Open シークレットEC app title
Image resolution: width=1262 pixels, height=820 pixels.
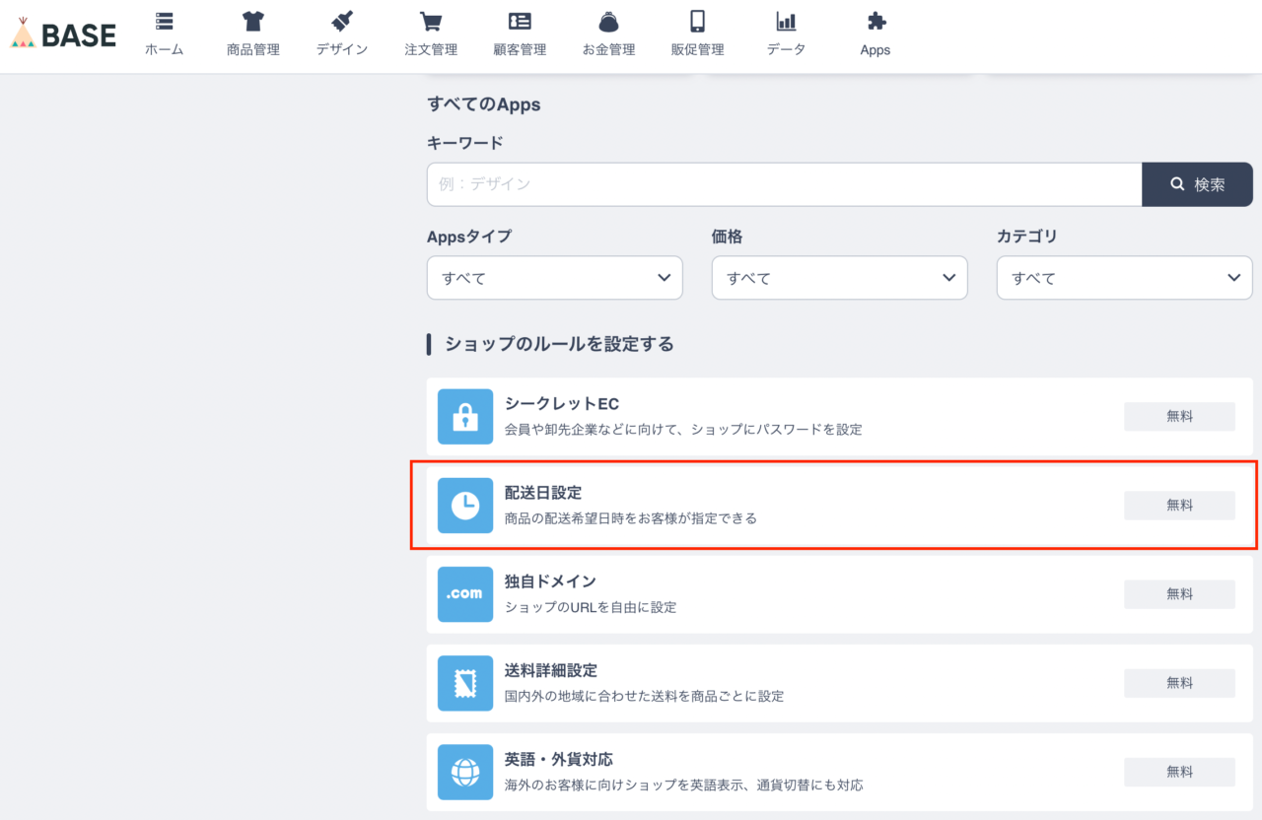[562, 404]
